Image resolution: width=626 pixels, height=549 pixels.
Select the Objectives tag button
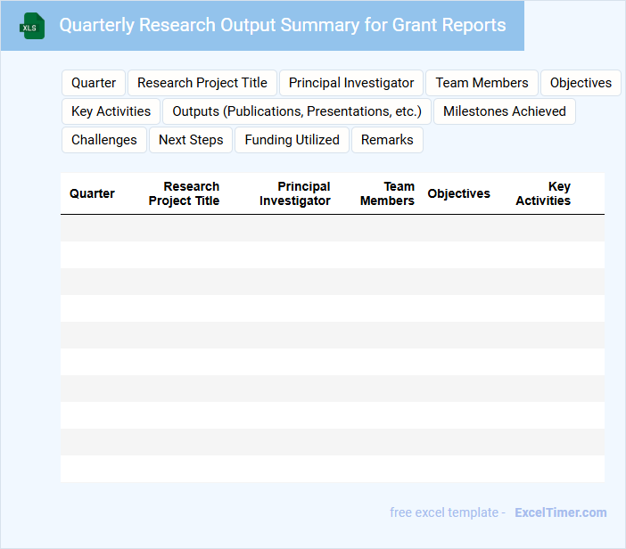[x=581, y=83]
